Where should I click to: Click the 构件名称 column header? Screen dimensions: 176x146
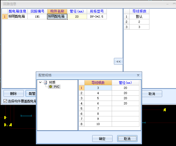click(x=57, y=11)
